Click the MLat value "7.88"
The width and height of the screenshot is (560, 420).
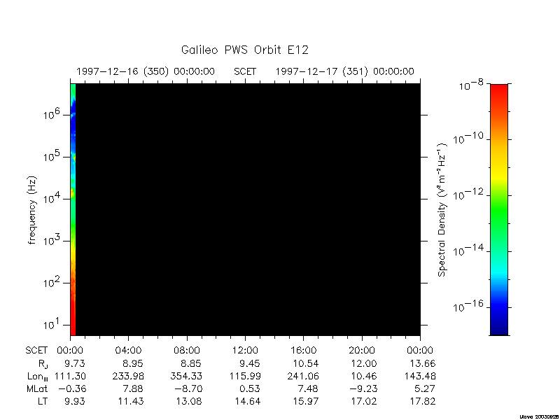[x=133, y=388]
